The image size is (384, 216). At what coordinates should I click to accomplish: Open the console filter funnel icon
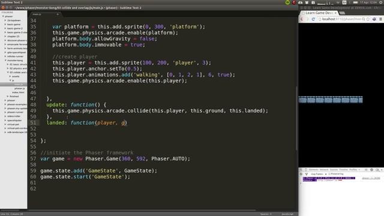306,174
